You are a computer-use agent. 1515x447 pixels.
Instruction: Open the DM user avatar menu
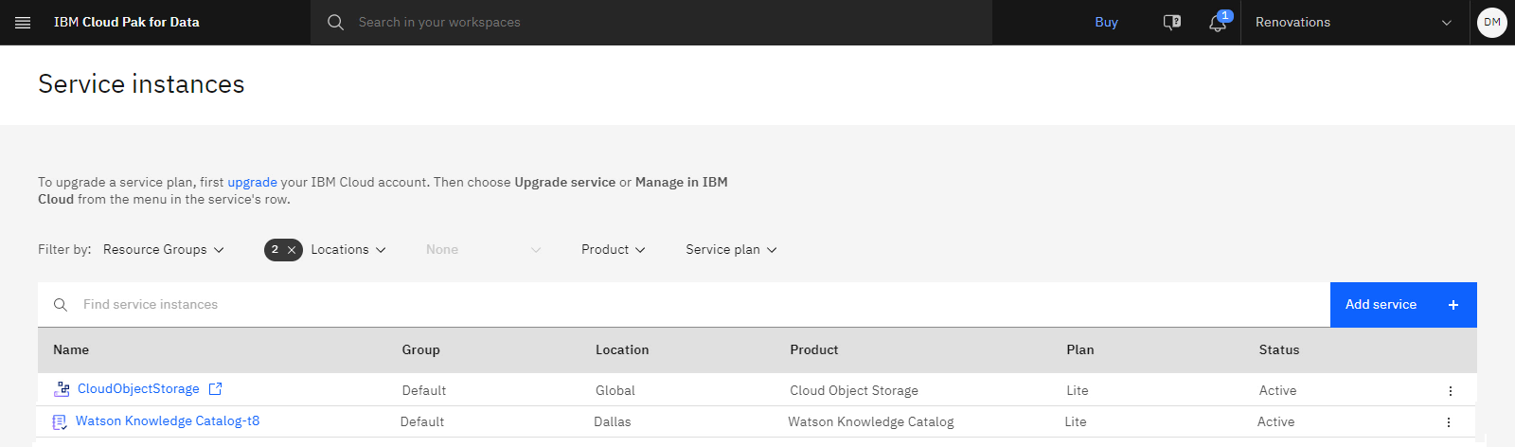click(1492, 22)
